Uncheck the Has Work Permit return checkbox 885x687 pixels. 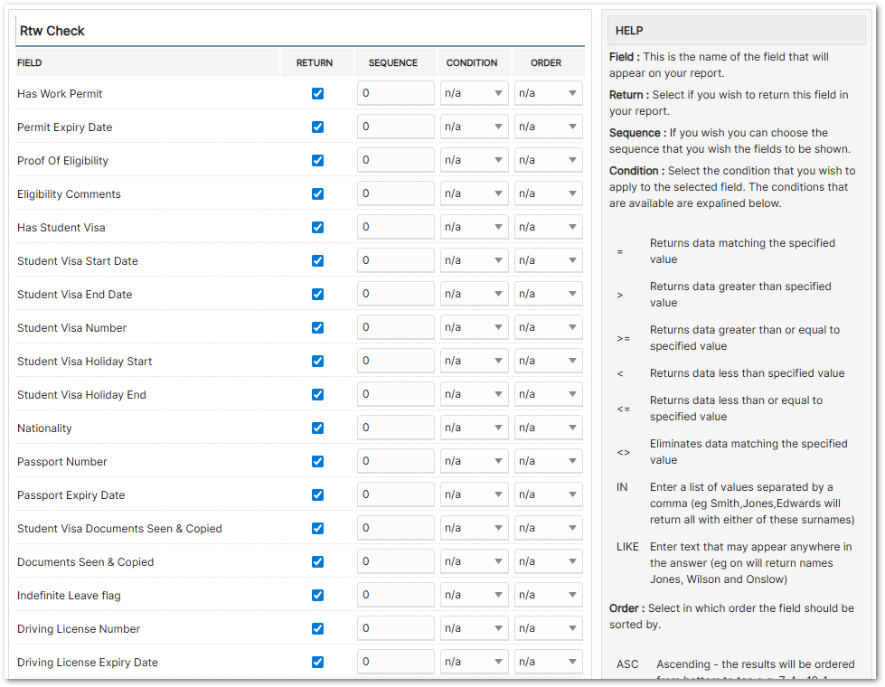(317, 93)
